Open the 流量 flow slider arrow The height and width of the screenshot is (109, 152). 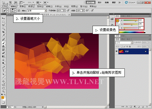[x=83, y=10]
